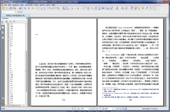Click the Undo arrow icon
Viewport: 170px width, 112px height.
(x=50, y=8)
